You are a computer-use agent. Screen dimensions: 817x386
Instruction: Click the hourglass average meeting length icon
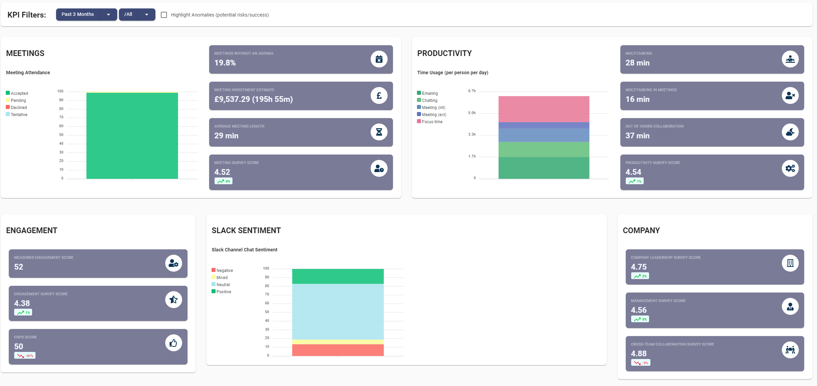pyautogui.click(x=379, y=132)
